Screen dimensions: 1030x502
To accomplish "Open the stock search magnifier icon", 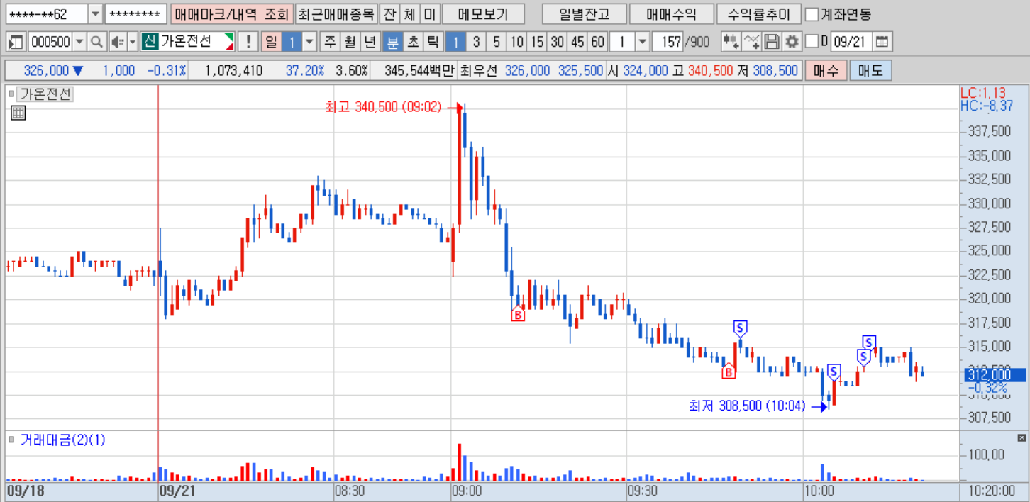I will 97,42.
